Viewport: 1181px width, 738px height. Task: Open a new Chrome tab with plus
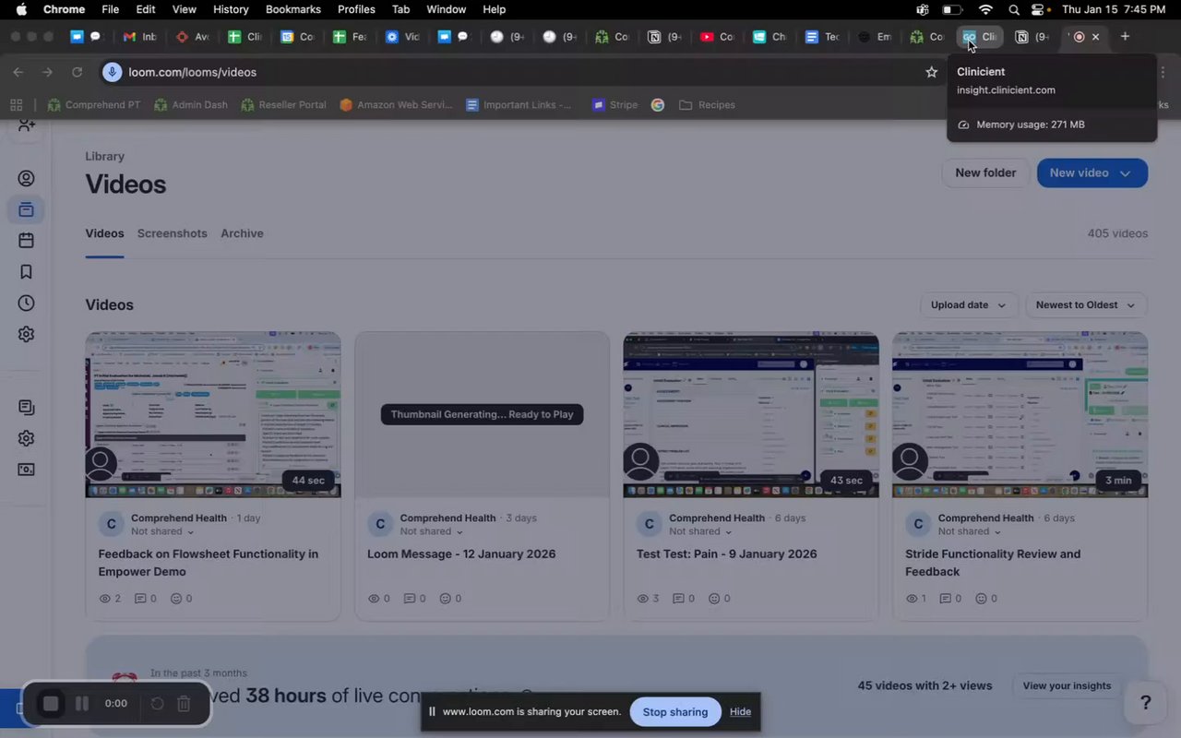pos(1125,37)
